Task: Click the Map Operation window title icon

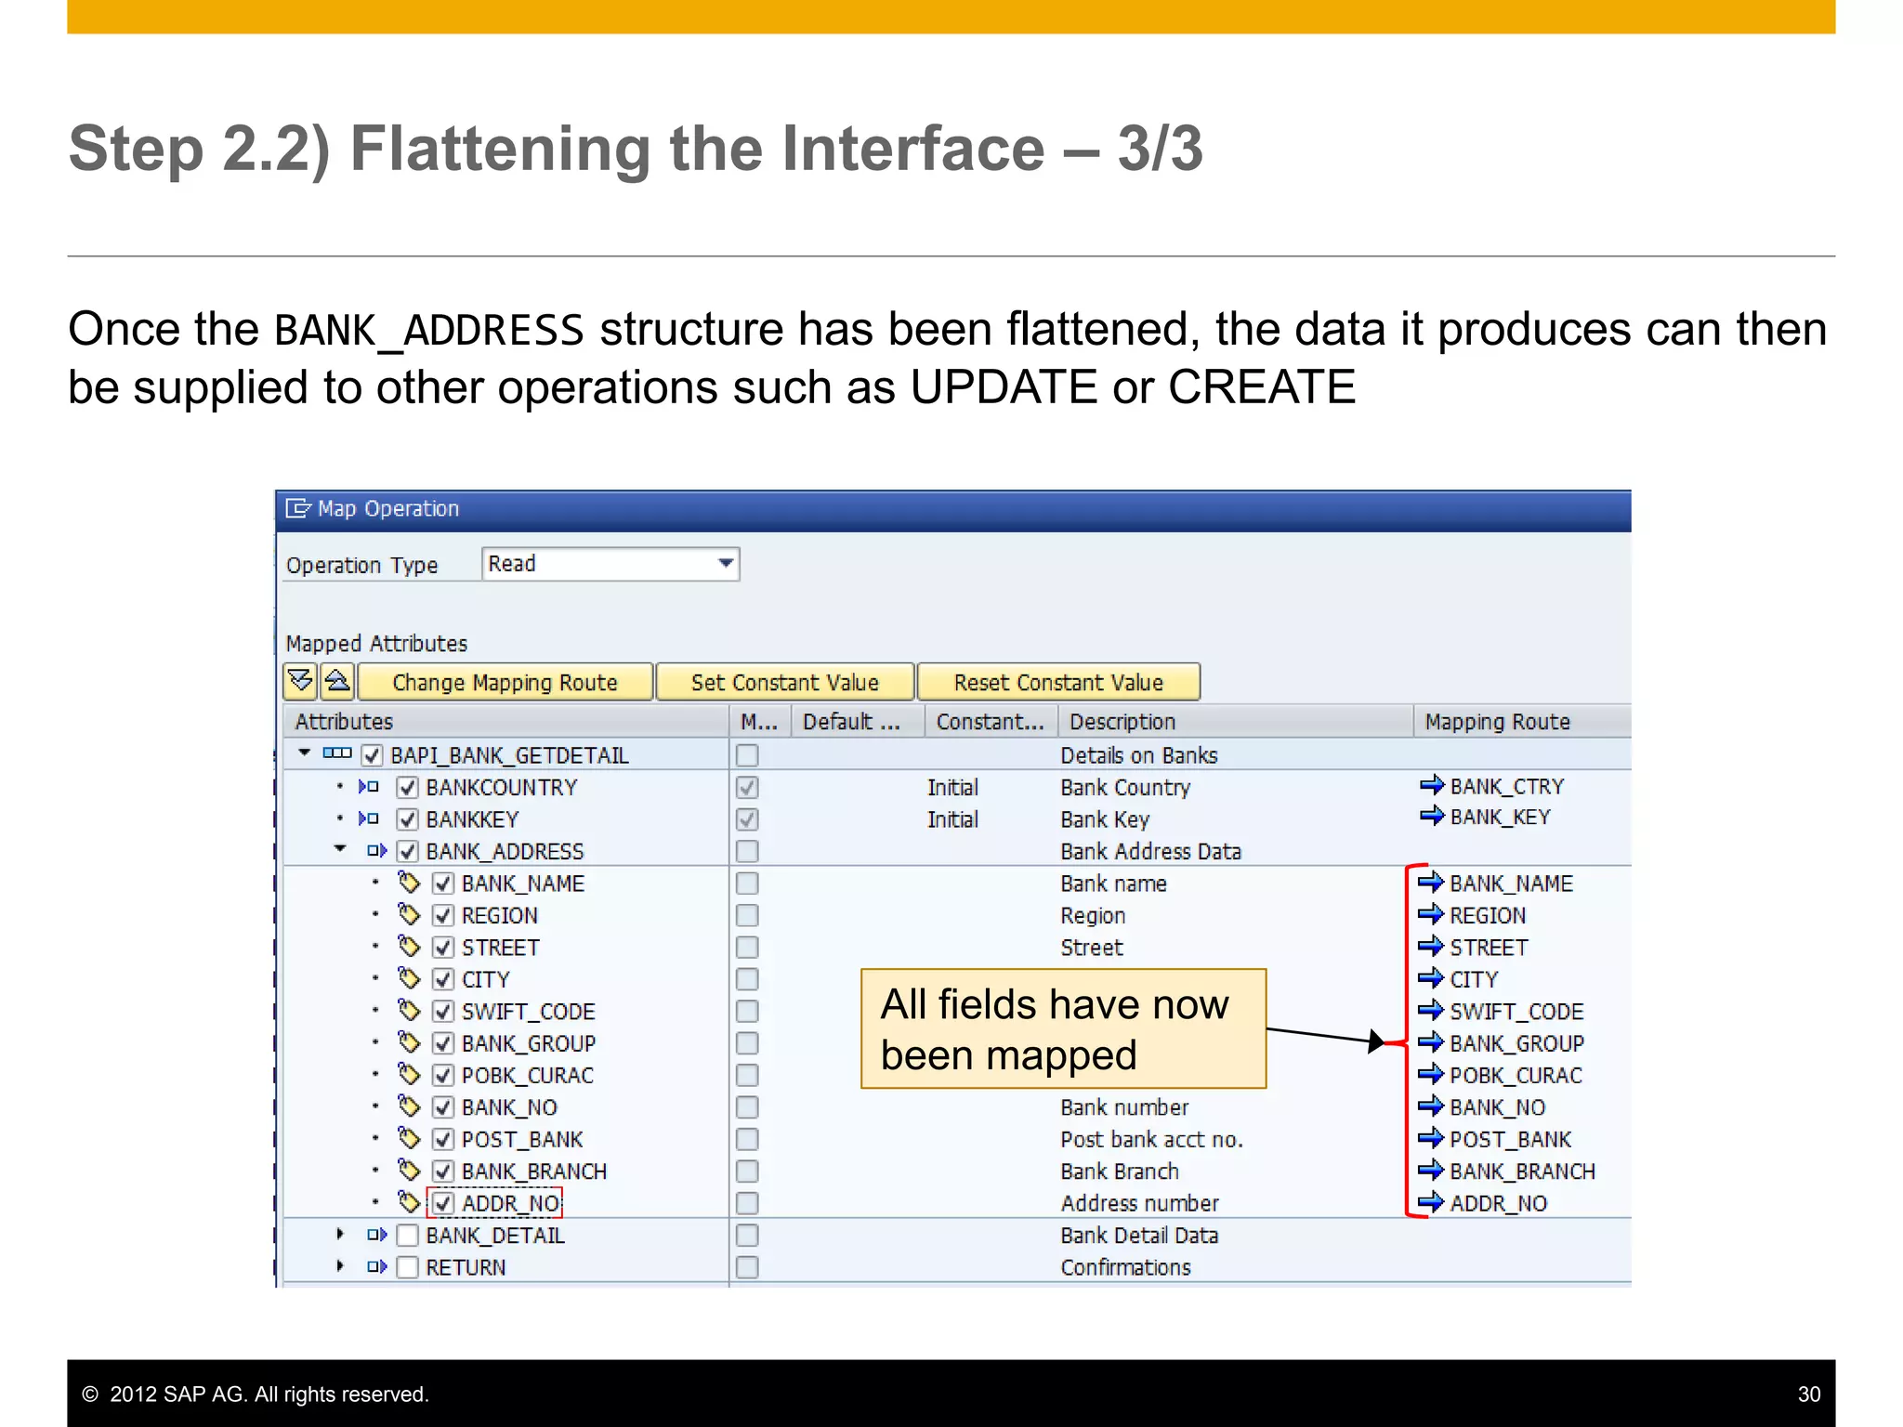Action: click(x=298, y=508)
